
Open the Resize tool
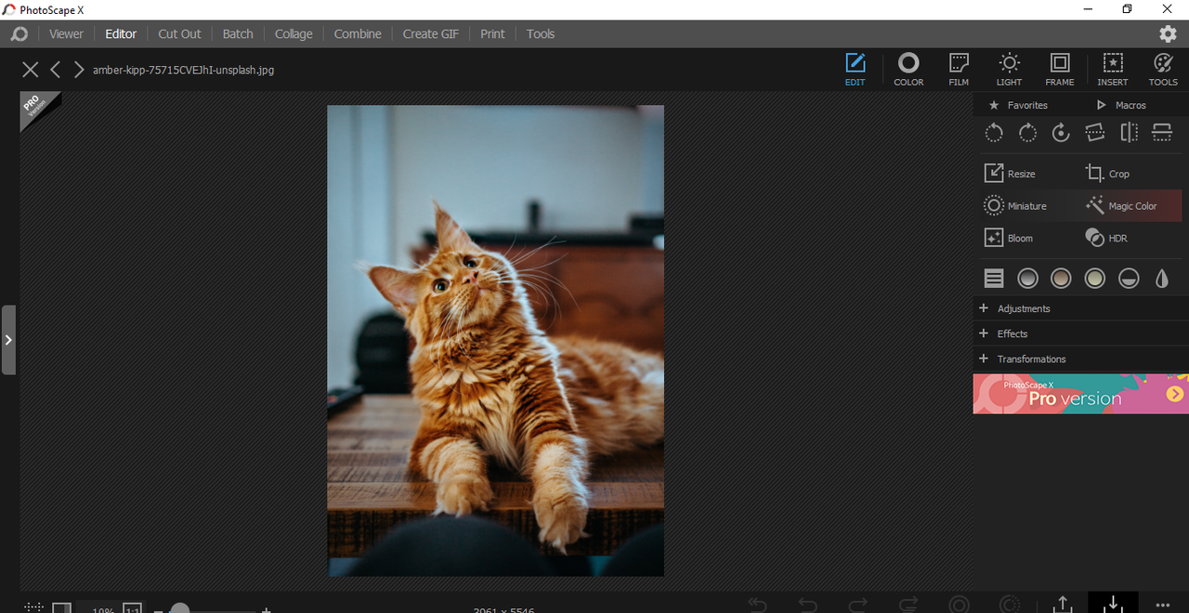click(x=1010, y=174)
